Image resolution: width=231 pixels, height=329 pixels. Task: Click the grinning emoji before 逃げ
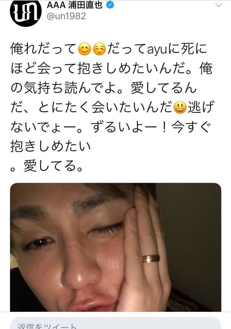[180, 107]
